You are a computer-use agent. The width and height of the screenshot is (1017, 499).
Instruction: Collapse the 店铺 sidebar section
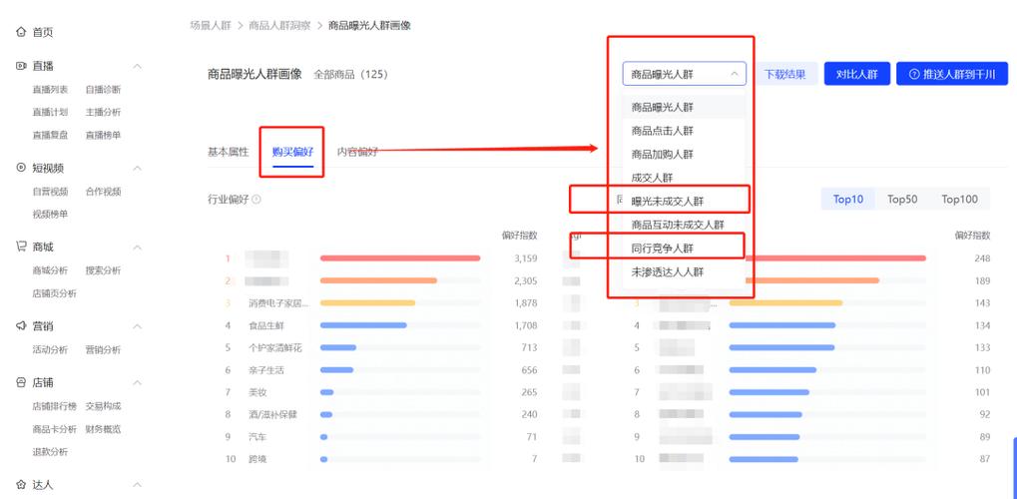138,383
